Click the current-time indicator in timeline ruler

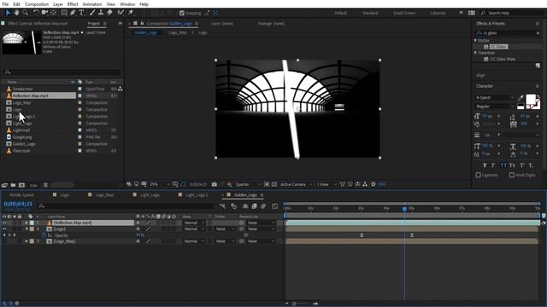(404, 209)
